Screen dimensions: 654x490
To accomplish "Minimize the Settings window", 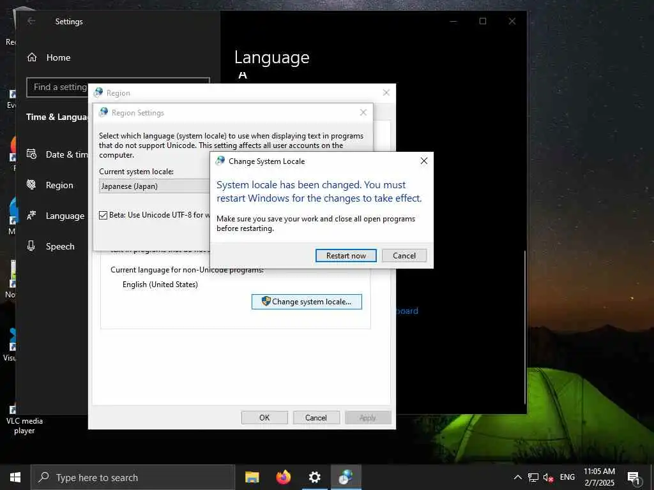I will [453, 21].
